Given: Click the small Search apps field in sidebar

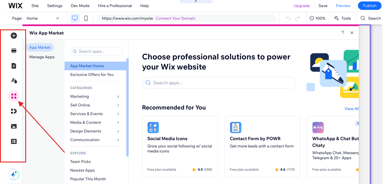Looking at the screenshot, I should pyautogui.click(x=97, y=51).
